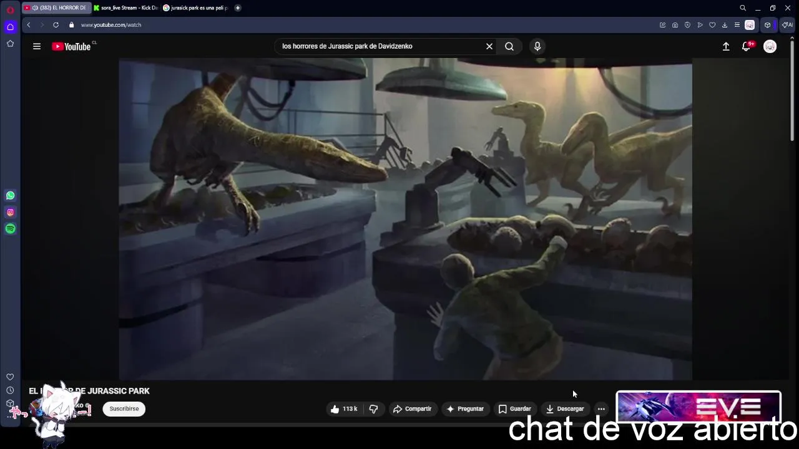This screenshot has width=799, height=449.
Task: Click the Descargar download button
Action: click(565, 409)
